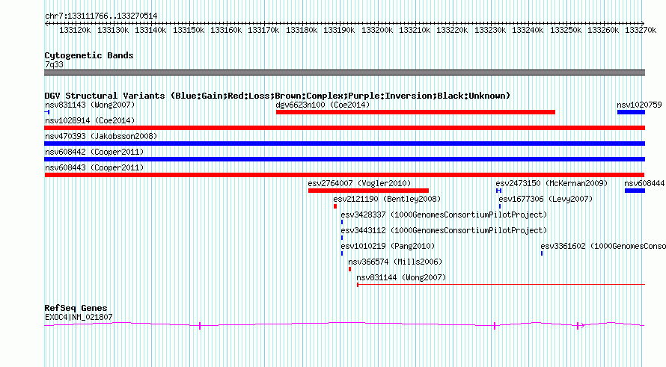Click the dgv6623n100 (Coe2014) label
The height and width of the screenshot is (367, 666).
point(323,105)
